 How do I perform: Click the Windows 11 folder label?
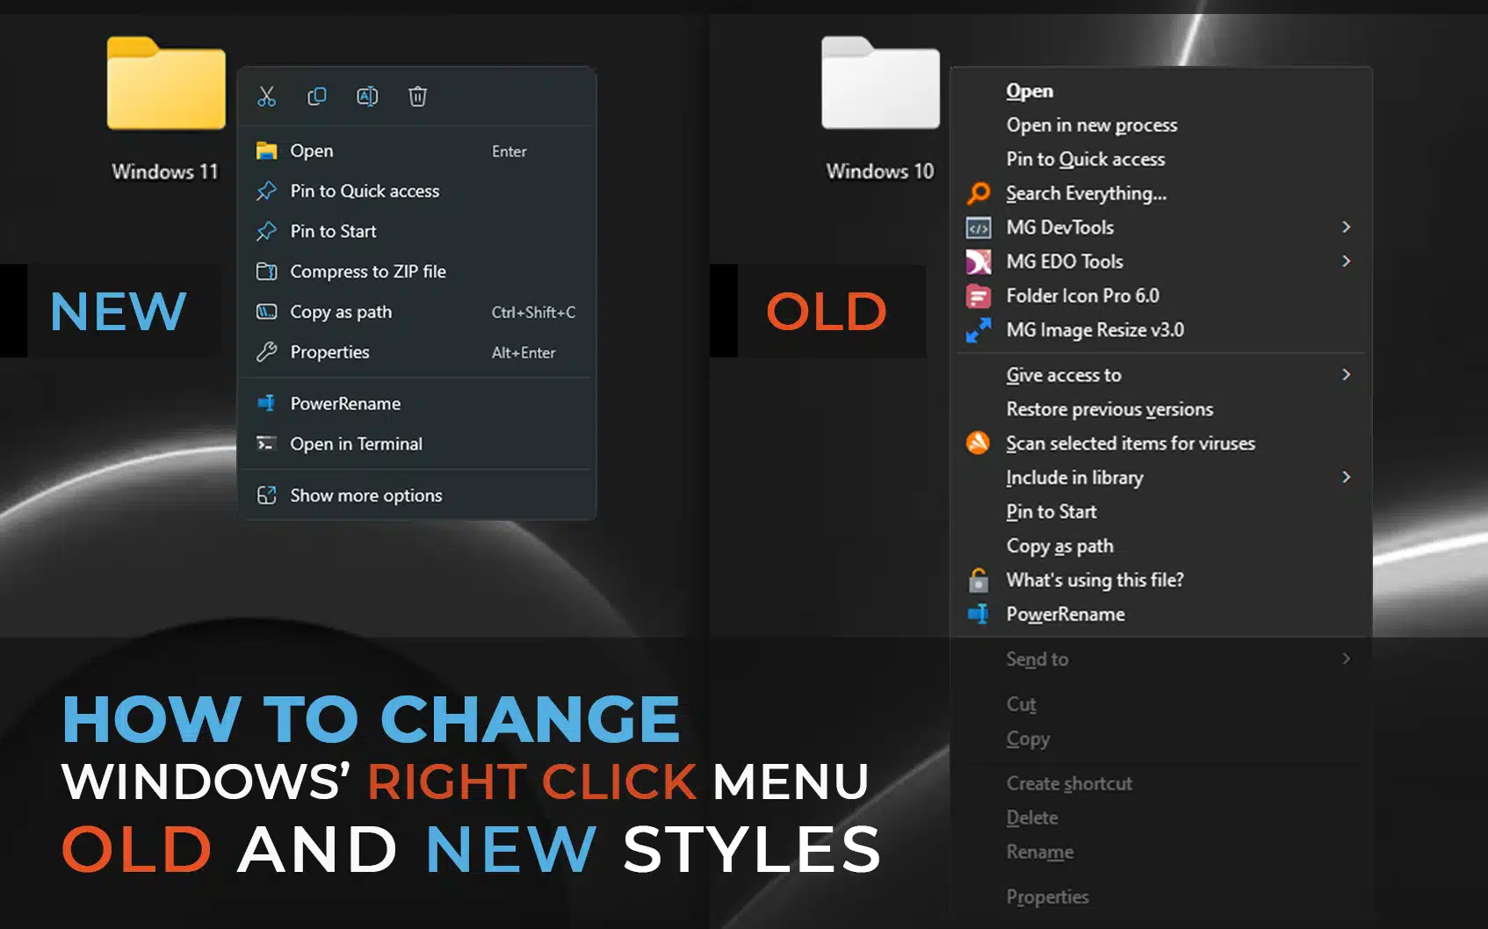(x=165, y=171)
